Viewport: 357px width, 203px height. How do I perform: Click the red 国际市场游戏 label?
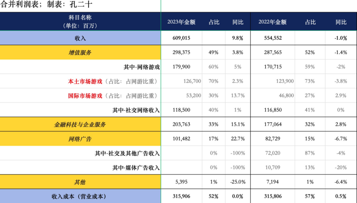pos(85,96)
